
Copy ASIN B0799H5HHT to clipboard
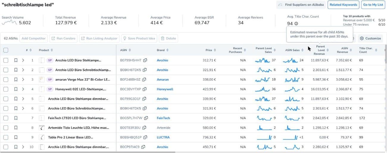[x=145, y=60]
